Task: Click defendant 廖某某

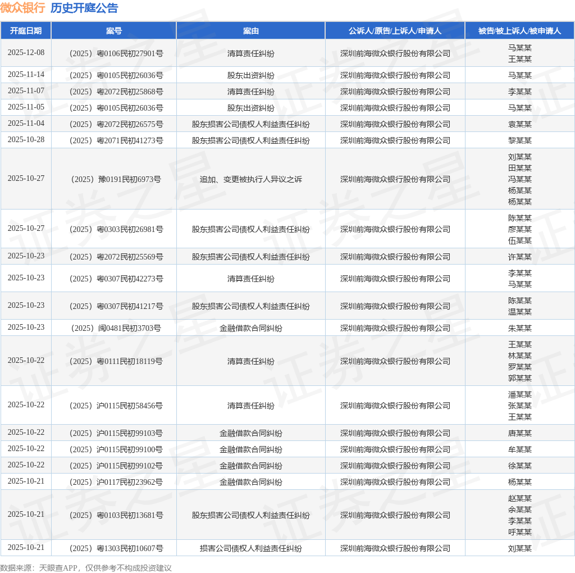Action: tap(519, 229)
